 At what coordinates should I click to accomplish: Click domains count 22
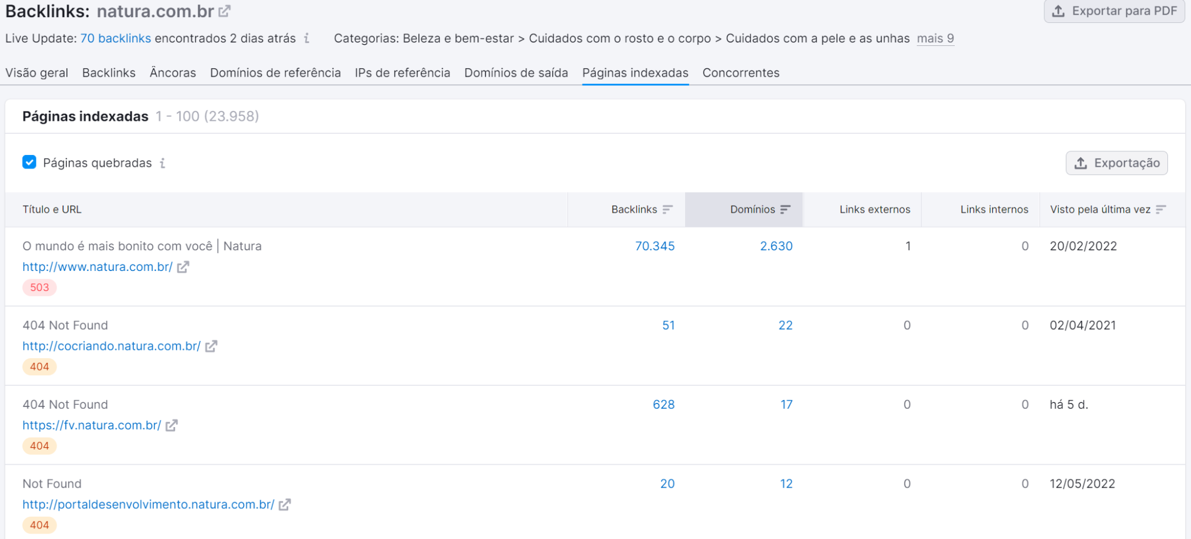[x=785, y=325]
